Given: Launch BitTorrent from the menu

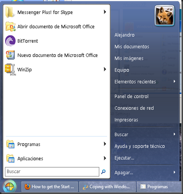Looking at the screenshot, I should (x=56, y=41).
